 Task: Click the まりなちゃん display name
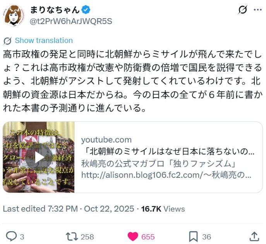click(x=55, y=10)
